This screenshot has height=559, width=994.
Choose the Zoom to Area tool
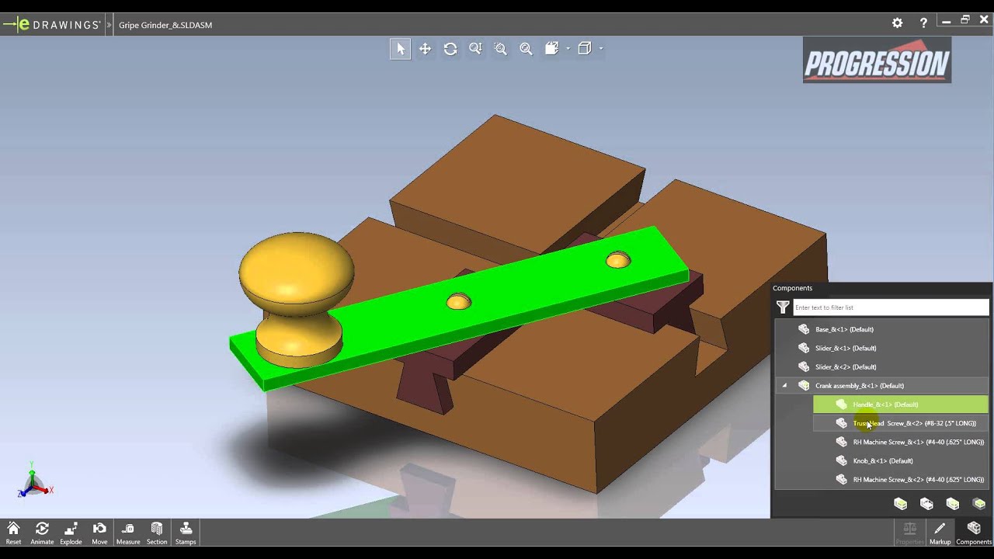pyautogui.click(x=501, y=49)
